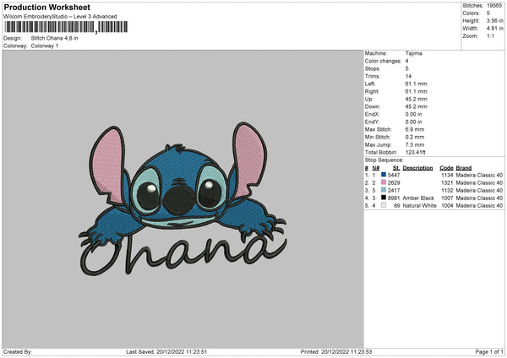Click the colorway value 'Colorway 1'
This screenshot has height=358, width=507.
[x=45, y=46]
